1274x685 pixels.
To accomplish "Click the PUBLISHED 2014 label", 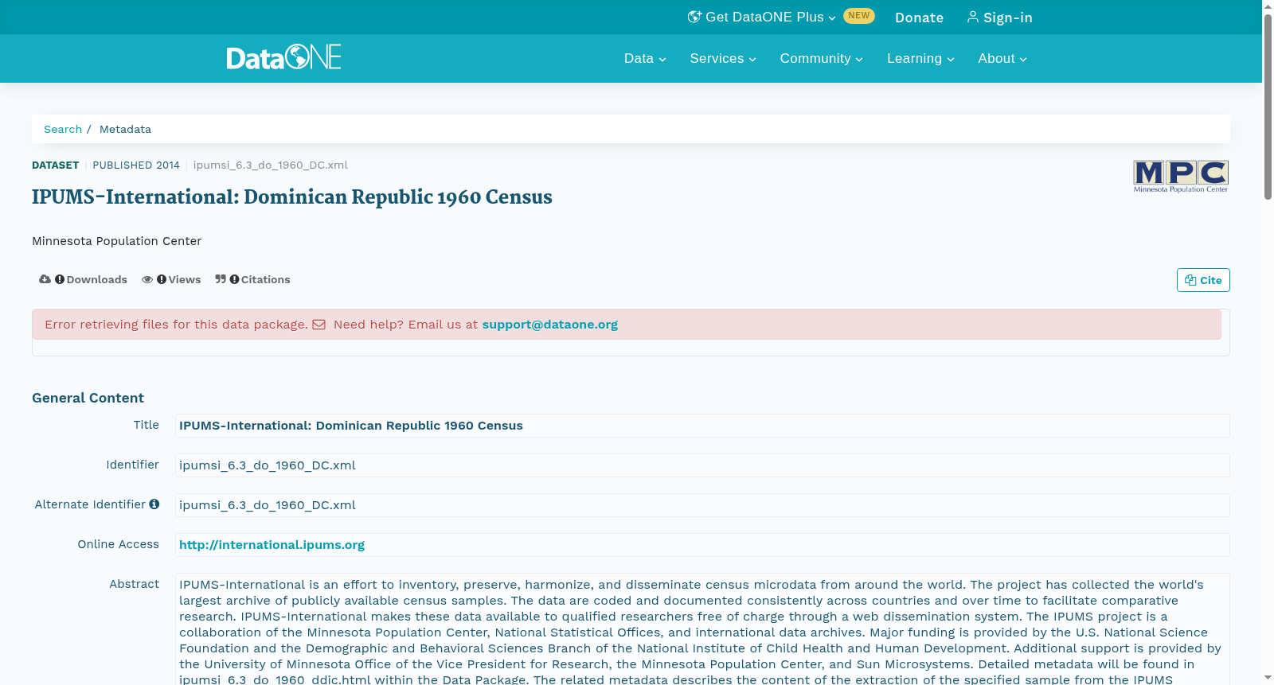I will [136, 165].
